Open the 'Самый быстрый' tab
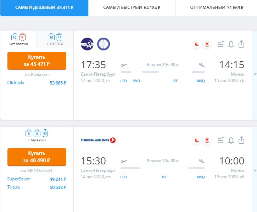The width and height of the screenshot is (257, 212). click(132, 8)
